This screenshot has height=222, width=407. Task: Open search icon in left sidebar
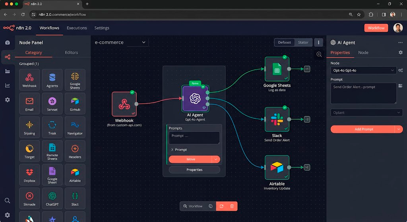click(8, 201)
